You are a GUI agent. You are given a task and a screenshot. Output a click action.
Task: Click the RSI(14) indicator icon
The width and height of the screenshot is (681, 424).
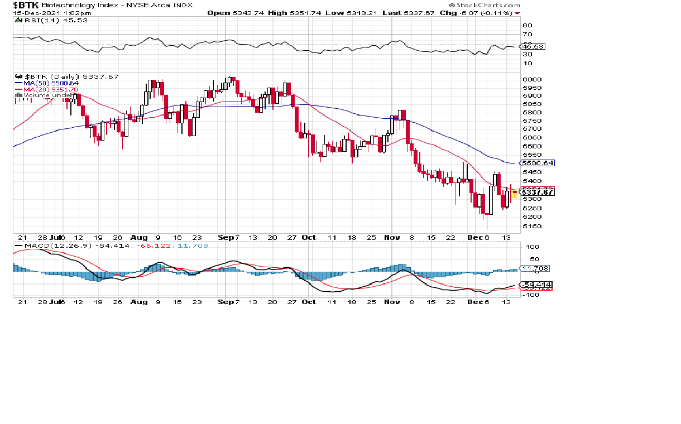pyautogui.click(x=17, y=21)
